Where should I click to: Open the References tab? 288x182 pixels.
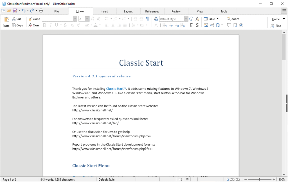[x=152, y=11]
